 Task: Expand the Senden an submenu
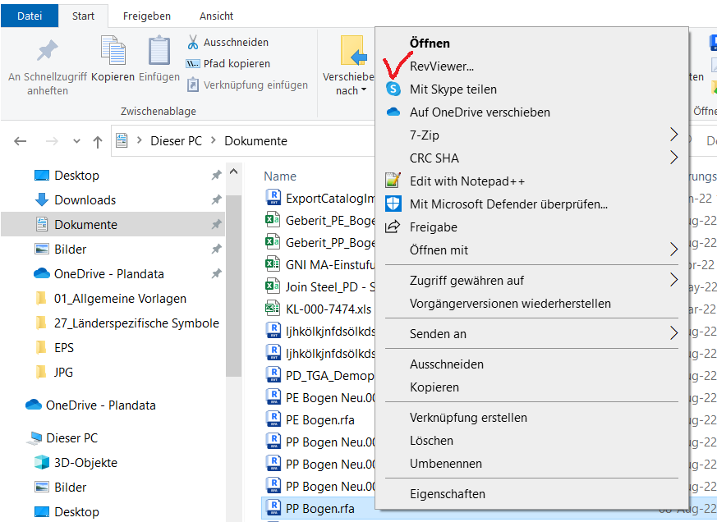coord(673,333)
